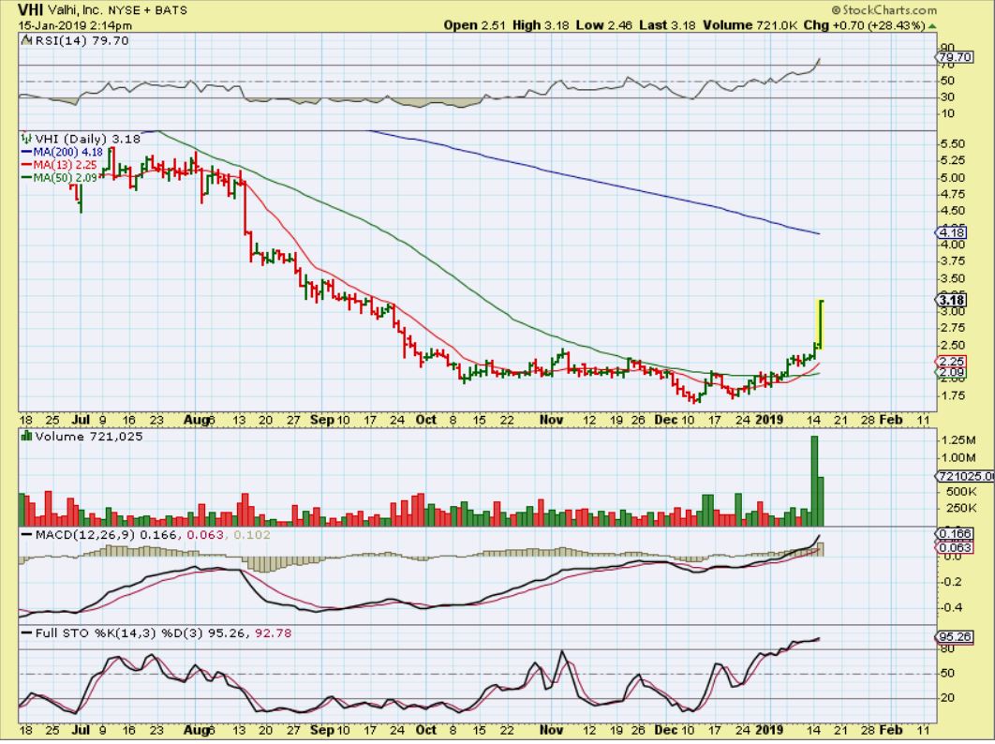Click the 95.26 stochastic value tag on right axis
The height and width of the screenshot is (744, 995).
[x=955, y=637]
